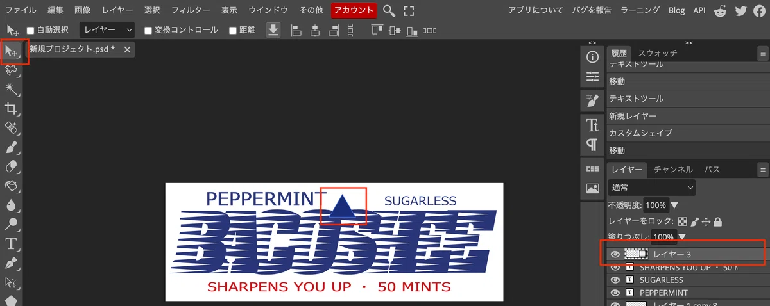Viewport: 770px width, 306px height.
Task: Open the バグを報告 link
Action: point(593,10)
